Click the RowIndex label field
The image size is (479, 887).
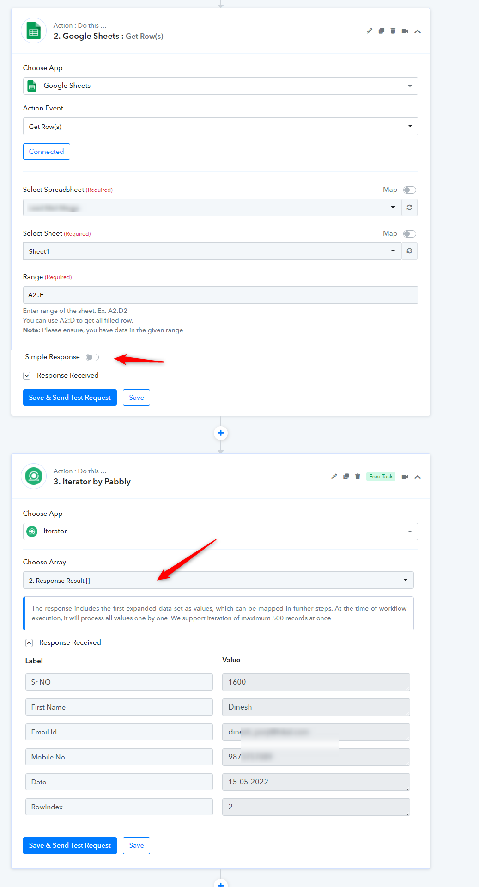click(x=119, y=807)
